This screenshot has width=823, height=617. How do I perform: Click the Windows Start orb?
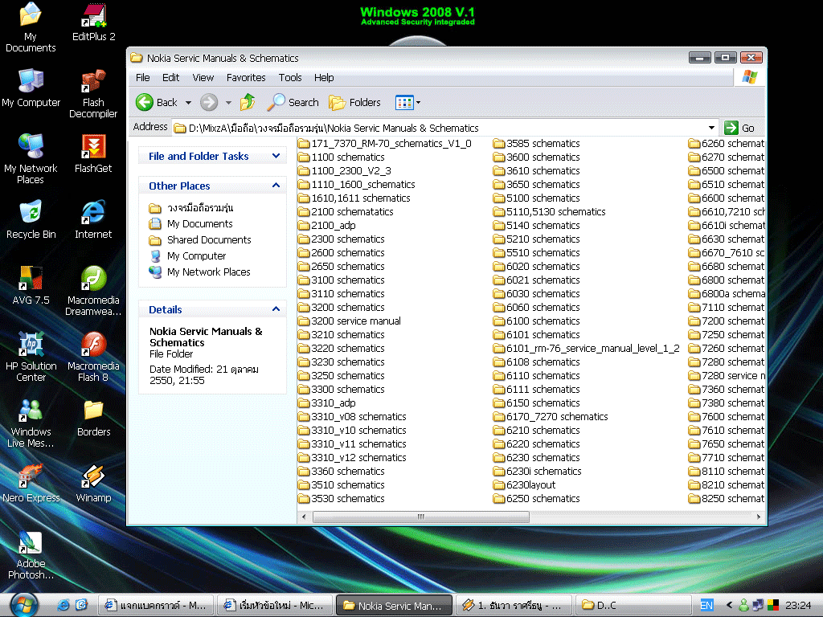(x=24, y=604)
